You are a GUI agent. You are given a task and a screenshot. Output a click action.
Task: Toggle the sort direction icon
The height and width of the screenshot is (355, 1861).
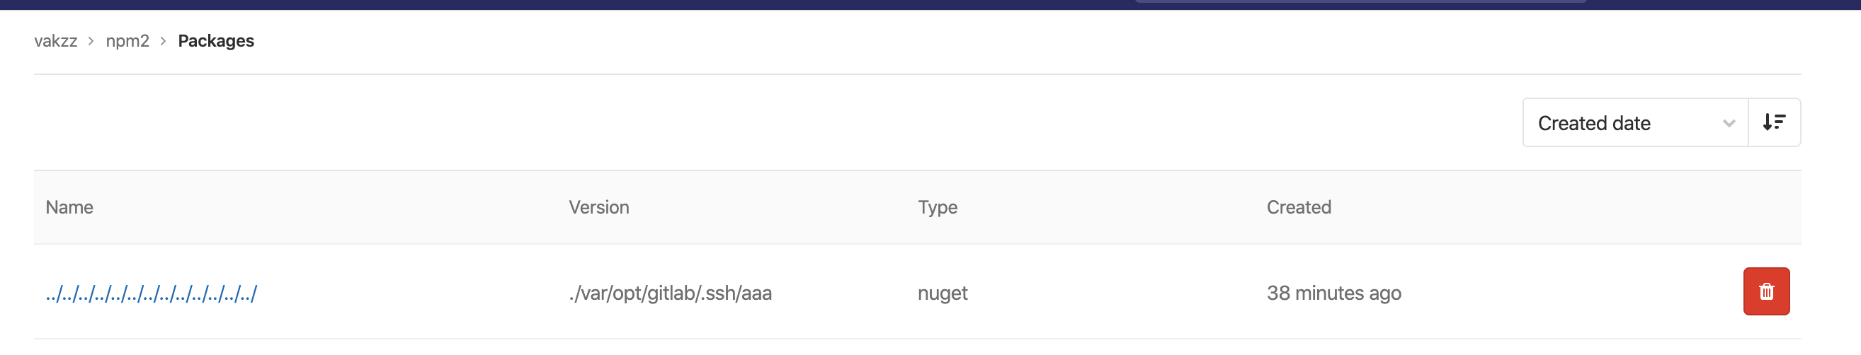pyautogui.click(x=1774, y=122)
